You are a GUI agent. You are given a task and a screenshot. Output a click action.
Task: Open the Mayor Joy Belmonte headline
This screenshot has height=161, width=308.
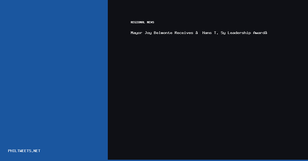(x=199, y=33)
